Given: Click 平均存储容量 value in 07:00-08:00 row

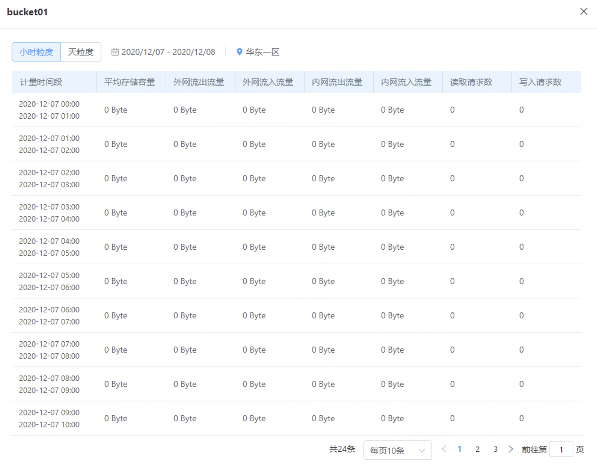Looking at the screenshot, I should tap(116, 350).
